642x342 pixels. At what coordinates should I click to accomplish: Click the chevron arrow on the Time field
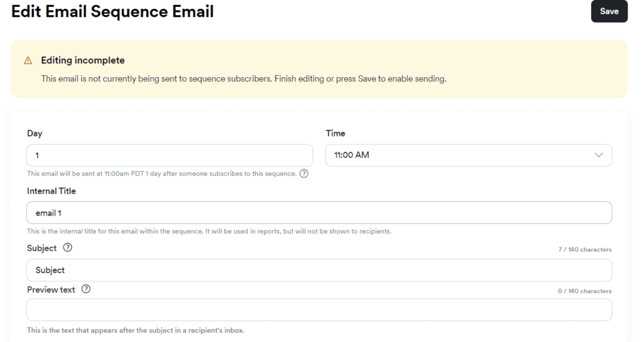pyautogui.click(x=598, y=155)
